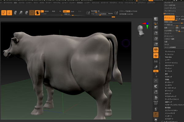Click the D brush icon beside vertex counts
Viewport: 184px width, 122px height.
(x=116, y=13)
